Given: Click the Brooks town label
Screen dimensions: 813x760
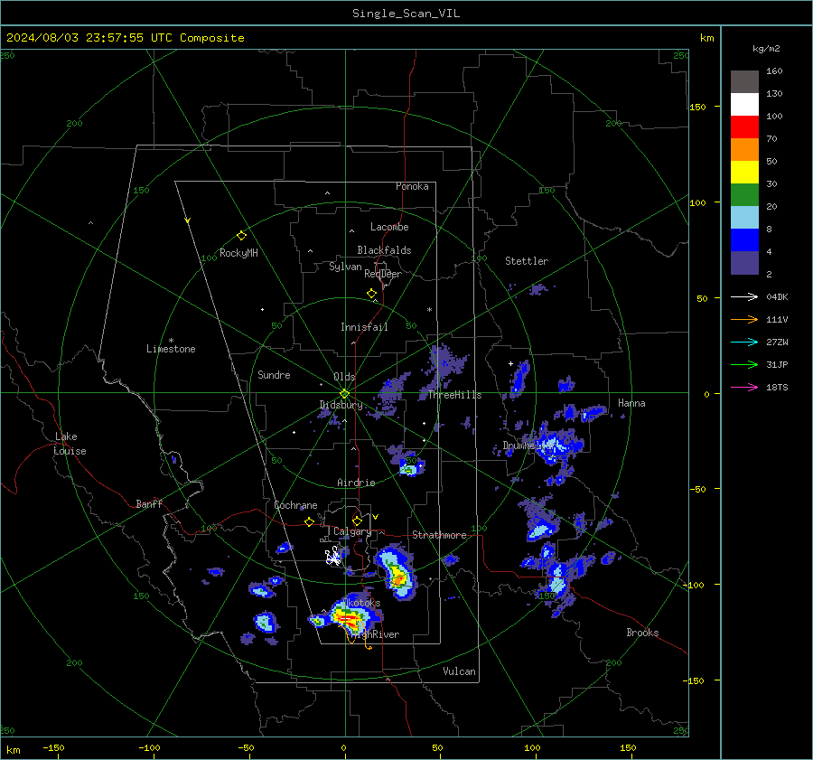Looking at the screenshot, I should (642, 633).
